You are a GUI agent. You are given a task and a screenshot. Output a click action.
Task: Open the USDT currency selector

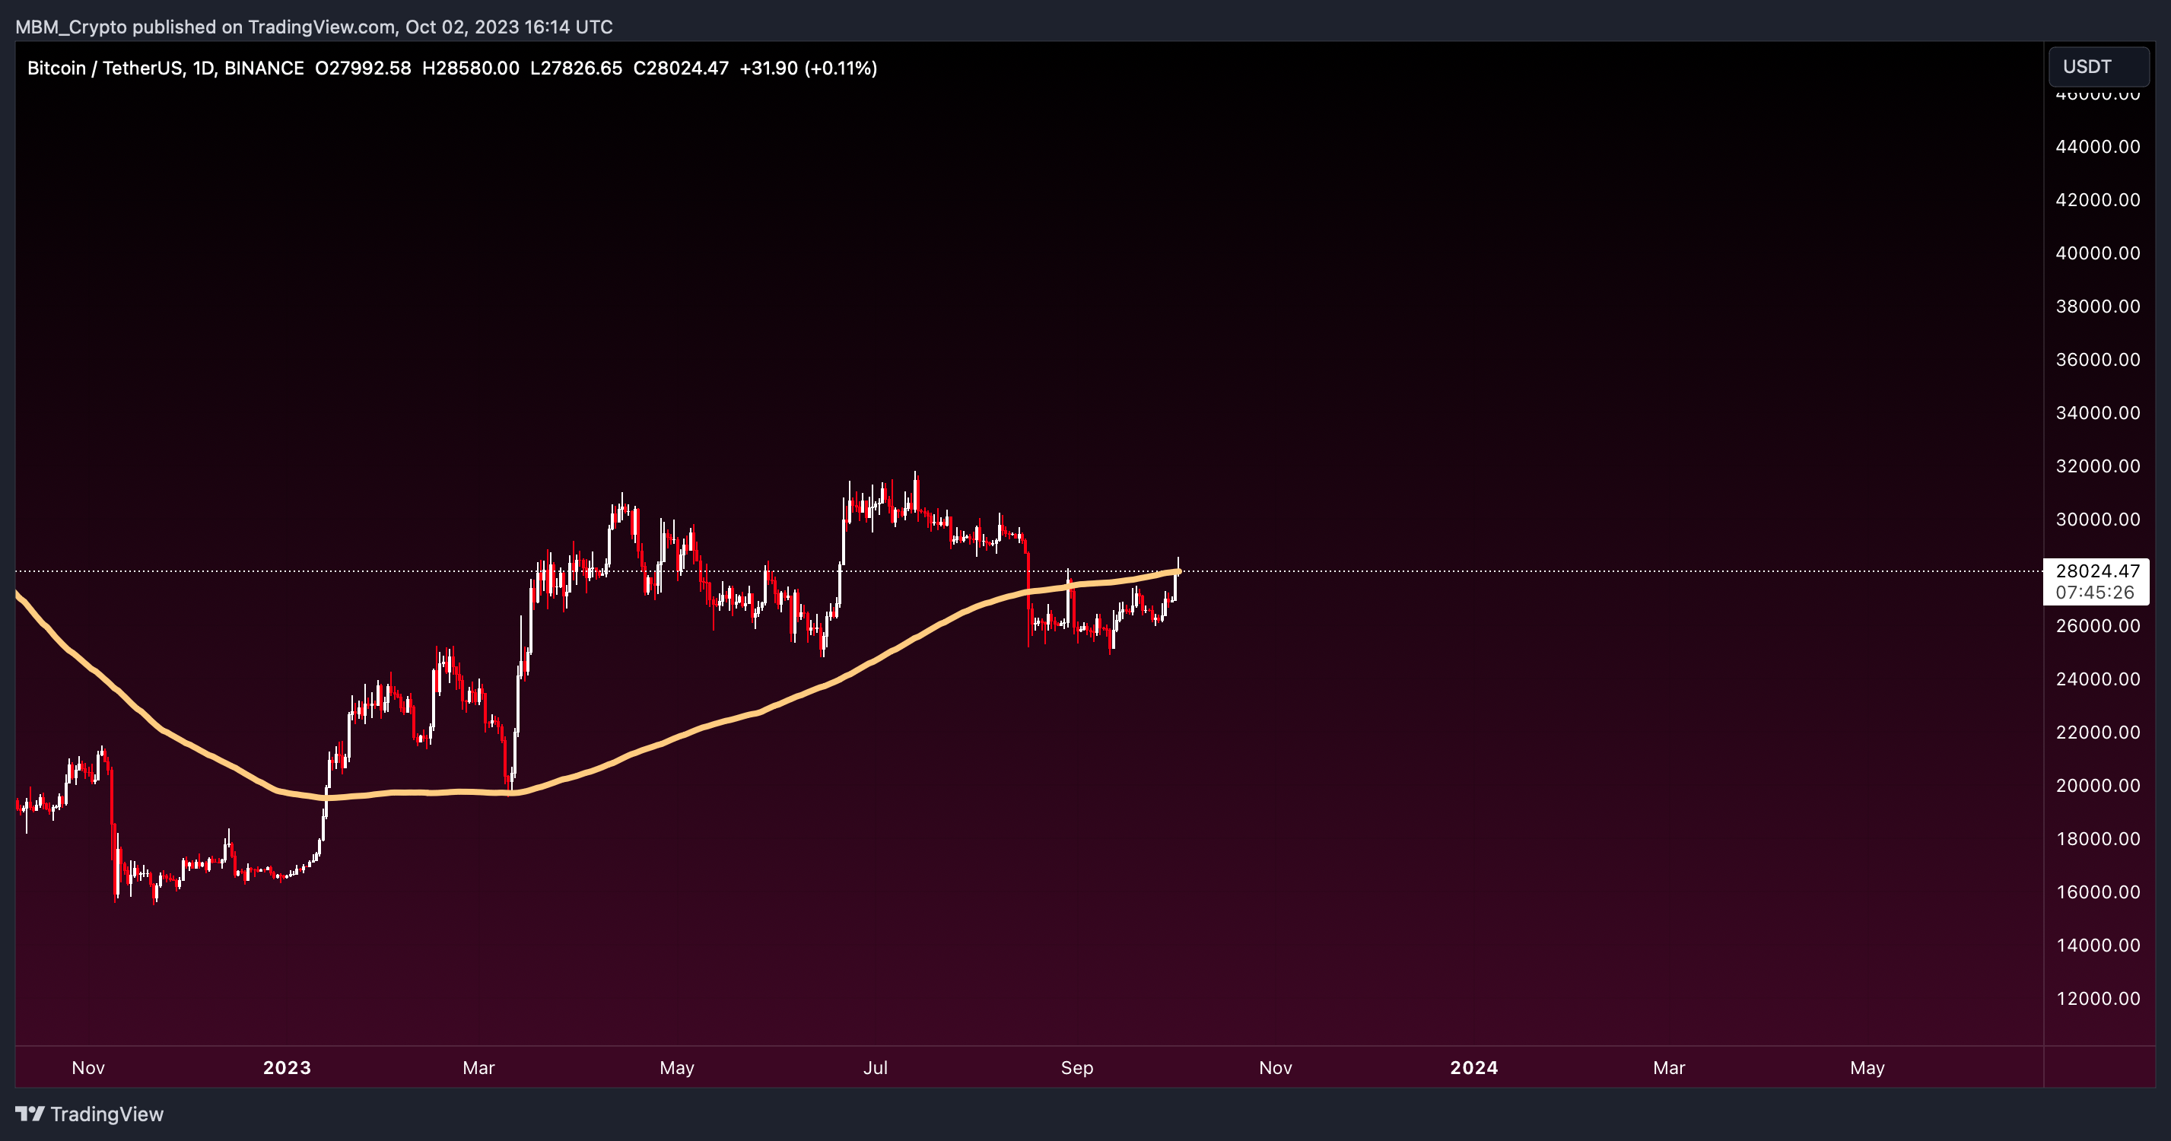(2099, 67)
